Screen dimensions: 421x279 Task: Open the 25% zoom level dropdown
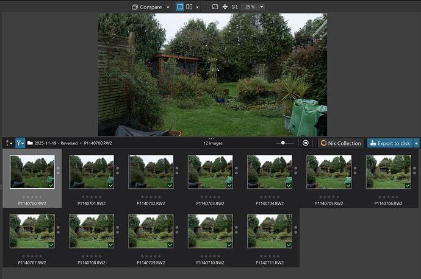(x=253, y=7)
